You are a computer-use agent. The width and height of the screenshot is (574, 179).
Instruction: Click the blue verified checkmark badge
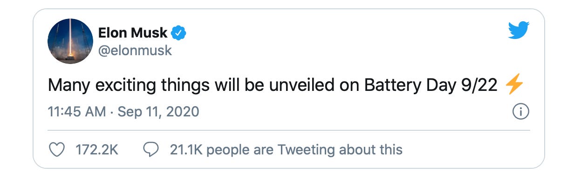(x=179, y=33)
